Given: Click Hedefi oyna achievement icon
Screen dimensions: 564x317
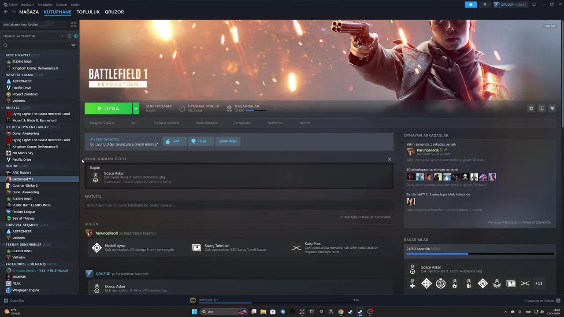Looking at the screenshot, I should [x=96, y=248].
